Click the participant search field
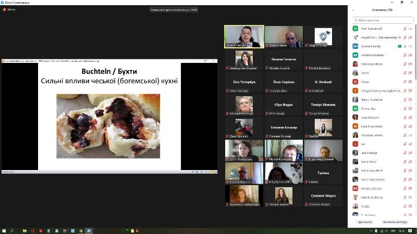This screenshot has width=417, height=234. (x=383, y=20)
